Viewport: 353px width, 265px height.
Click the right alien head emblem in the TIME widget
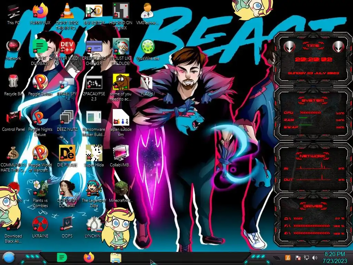pyautogui.click(x=338, y=47)
